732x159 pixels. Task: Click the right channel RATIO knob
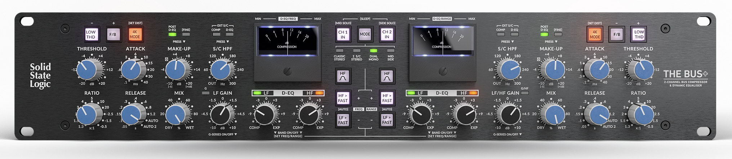642,115
